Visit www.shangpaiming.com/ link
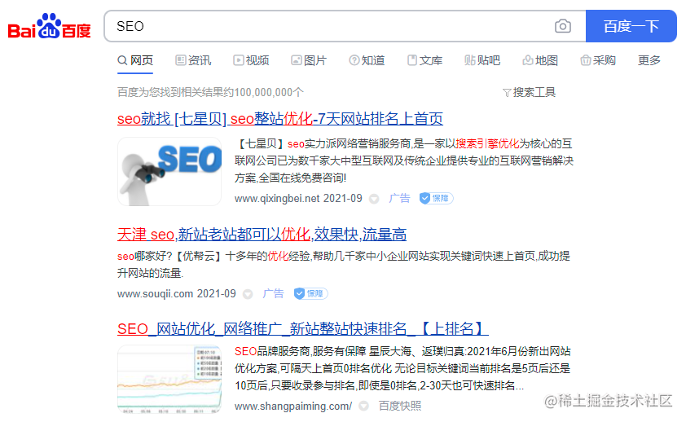The image size is (686, 422). click(x=293, y=407)
